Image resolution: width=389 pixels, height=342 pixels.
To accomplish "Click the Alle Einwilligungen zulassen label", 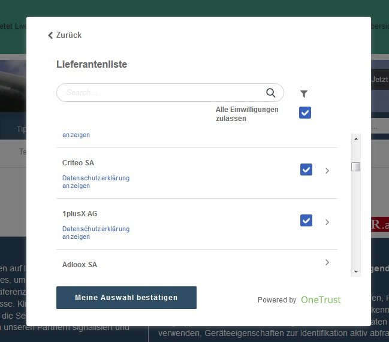I will click(247, 114).
